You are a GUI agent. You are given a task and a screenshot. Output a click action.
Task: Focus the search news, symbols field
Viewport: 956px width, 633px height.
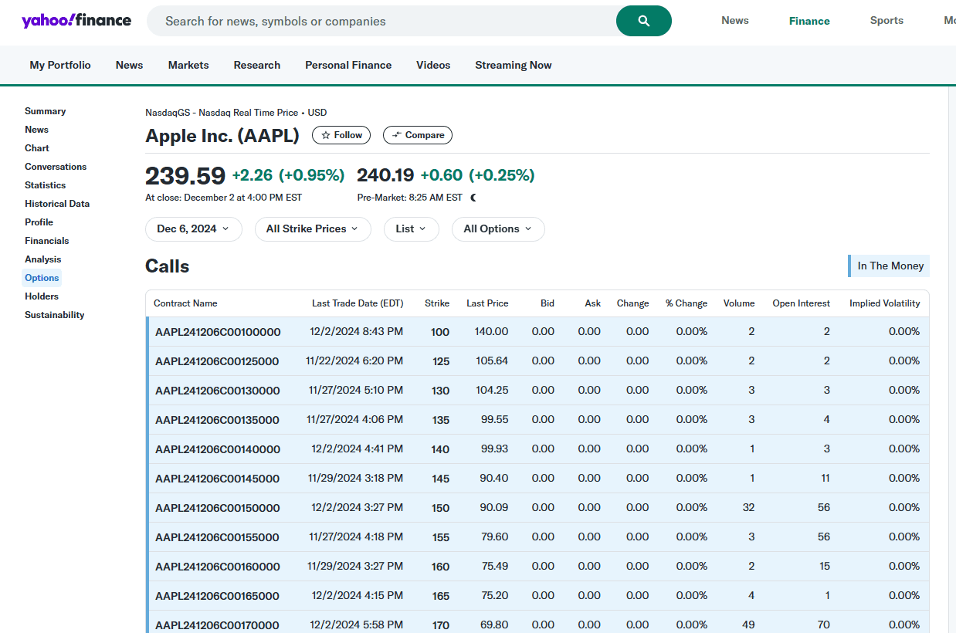click(382, 21)
